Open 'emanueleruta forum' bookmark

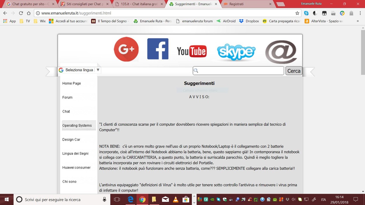click(194, 21)
